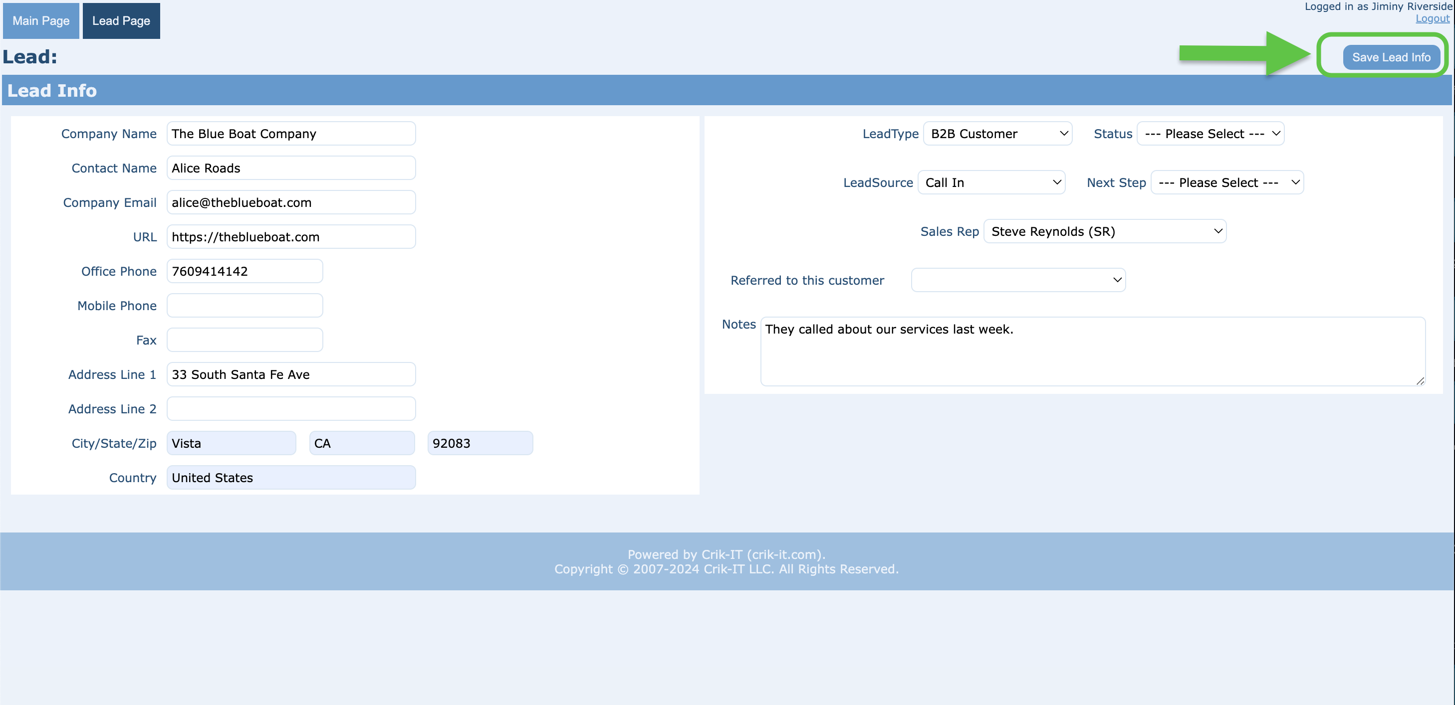Viewport: 1455px width, 705px height.
Task: Click the empty Mobile Phone field
Action: pos(244,305)
